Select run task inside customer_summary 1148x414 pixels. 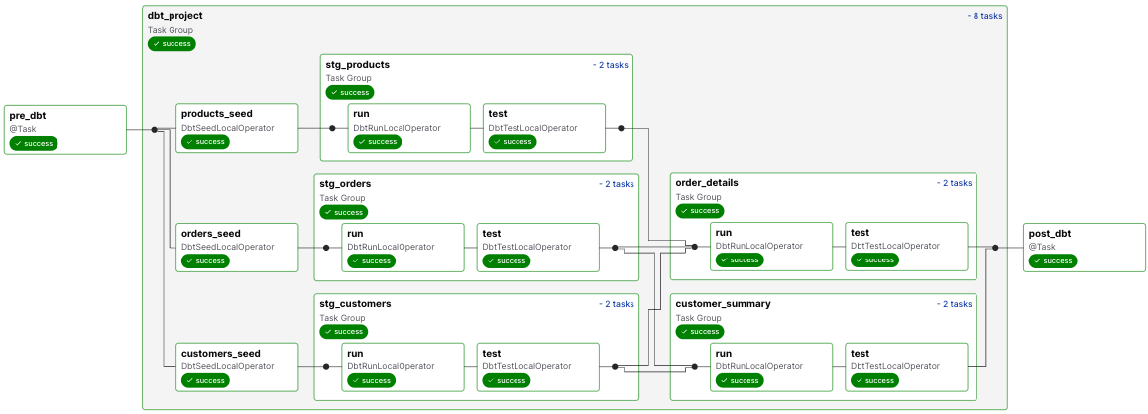point(771,367)
